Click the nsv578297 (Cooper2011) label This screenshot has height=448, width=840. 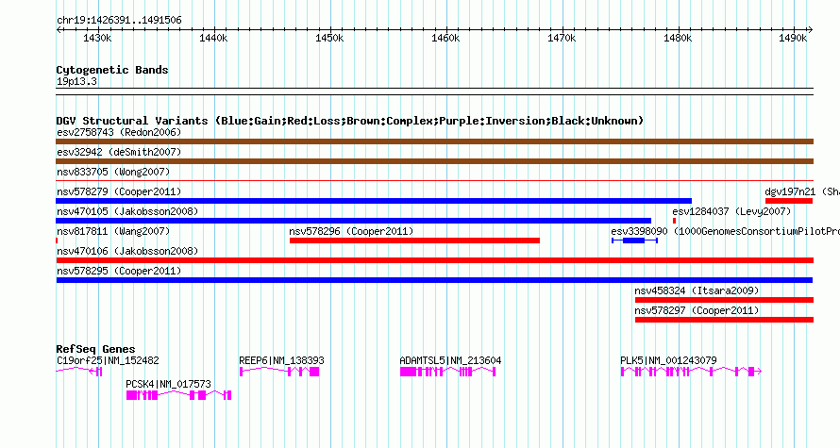[697, 311]
